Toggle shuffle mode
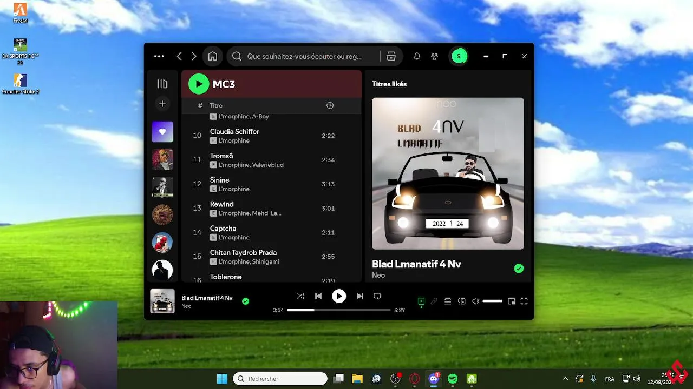693x389 pixels. (x=300, y=296)
